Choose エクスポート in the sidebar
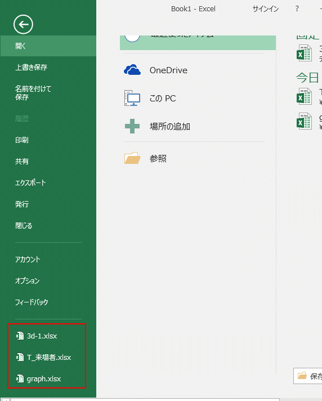Screen dimensions: 322x401 [x=30, y=182]
